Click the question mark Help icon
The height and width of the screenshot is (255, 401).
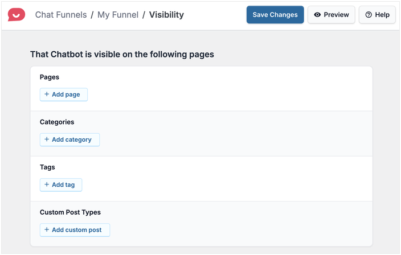(x=368, y=15)
